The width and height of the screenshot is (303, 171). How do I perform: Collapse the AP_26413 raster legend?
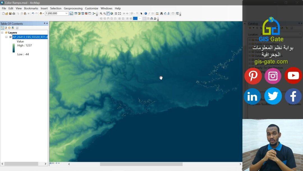(6, 37)
